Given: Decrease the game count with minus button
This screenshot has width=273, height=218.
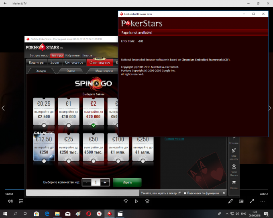Looking at the screenshot, I should point(87,182).
